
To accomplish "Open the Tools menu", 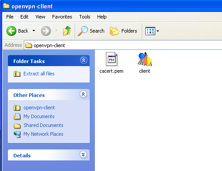I will 85,17.
